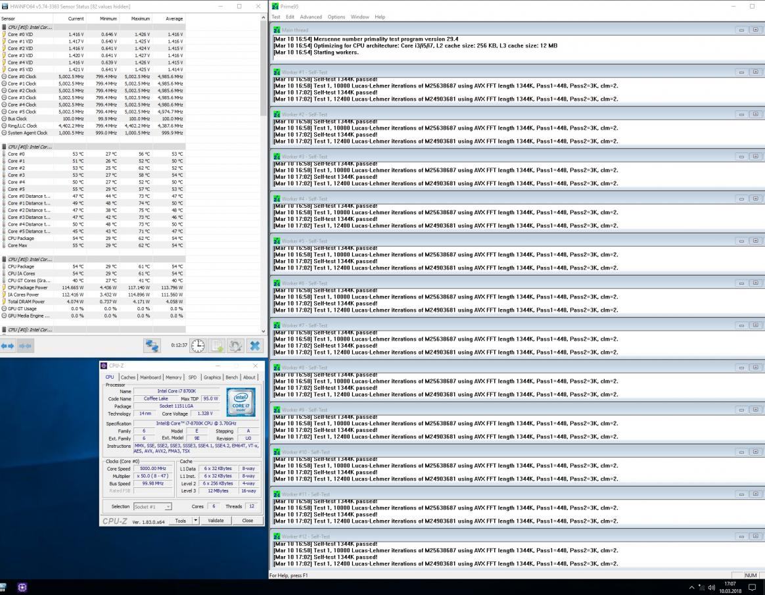Open volume control in system tray
Image resolution: width=765 pixels, height=595 pixels.
pos(711,588)
